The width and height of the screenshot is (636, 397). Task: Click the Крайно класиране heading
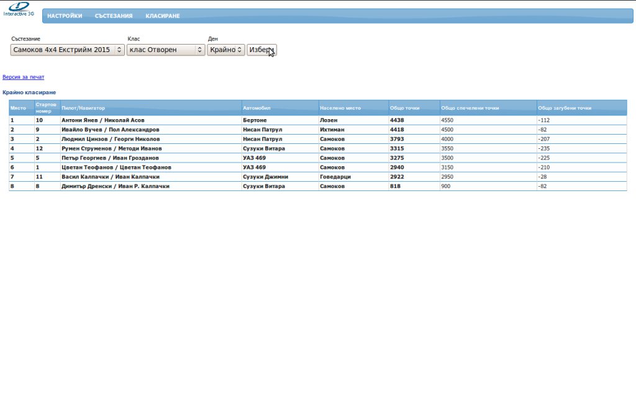29,92
